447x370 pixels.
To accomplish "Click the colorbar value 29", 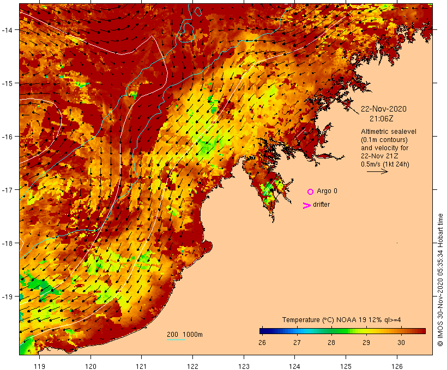I will pyautogui.click(x=366, y=342).
